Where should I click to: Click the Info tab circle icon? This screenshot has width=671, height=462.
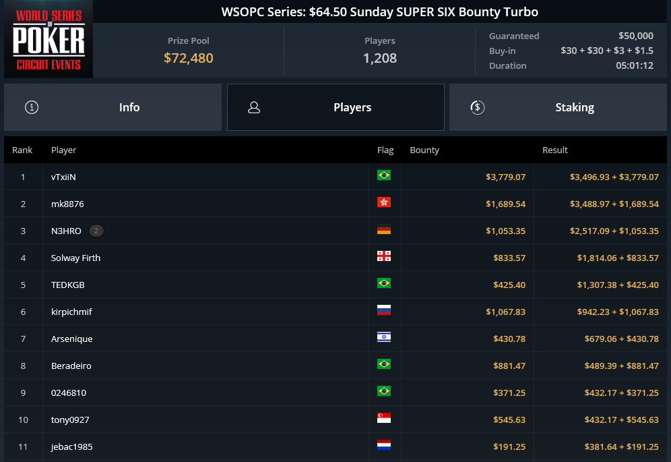(32, 107)
